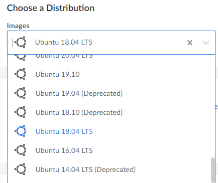This screenshot has height=183, width=218.
Task: Click the dropdown list scrollbar thumb
Action: (x=212, y=170)
